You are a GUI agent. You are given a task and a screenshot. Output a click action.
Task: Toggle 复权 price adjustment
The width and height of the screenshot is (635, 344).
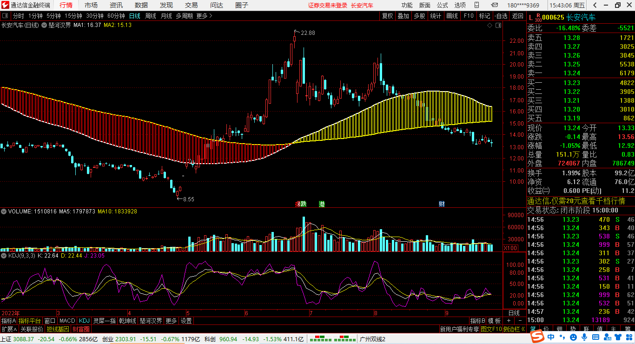pos(388,16)
